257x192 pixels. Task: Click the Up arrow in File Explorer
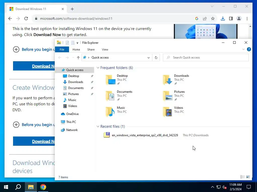click(x=78, y=57)
